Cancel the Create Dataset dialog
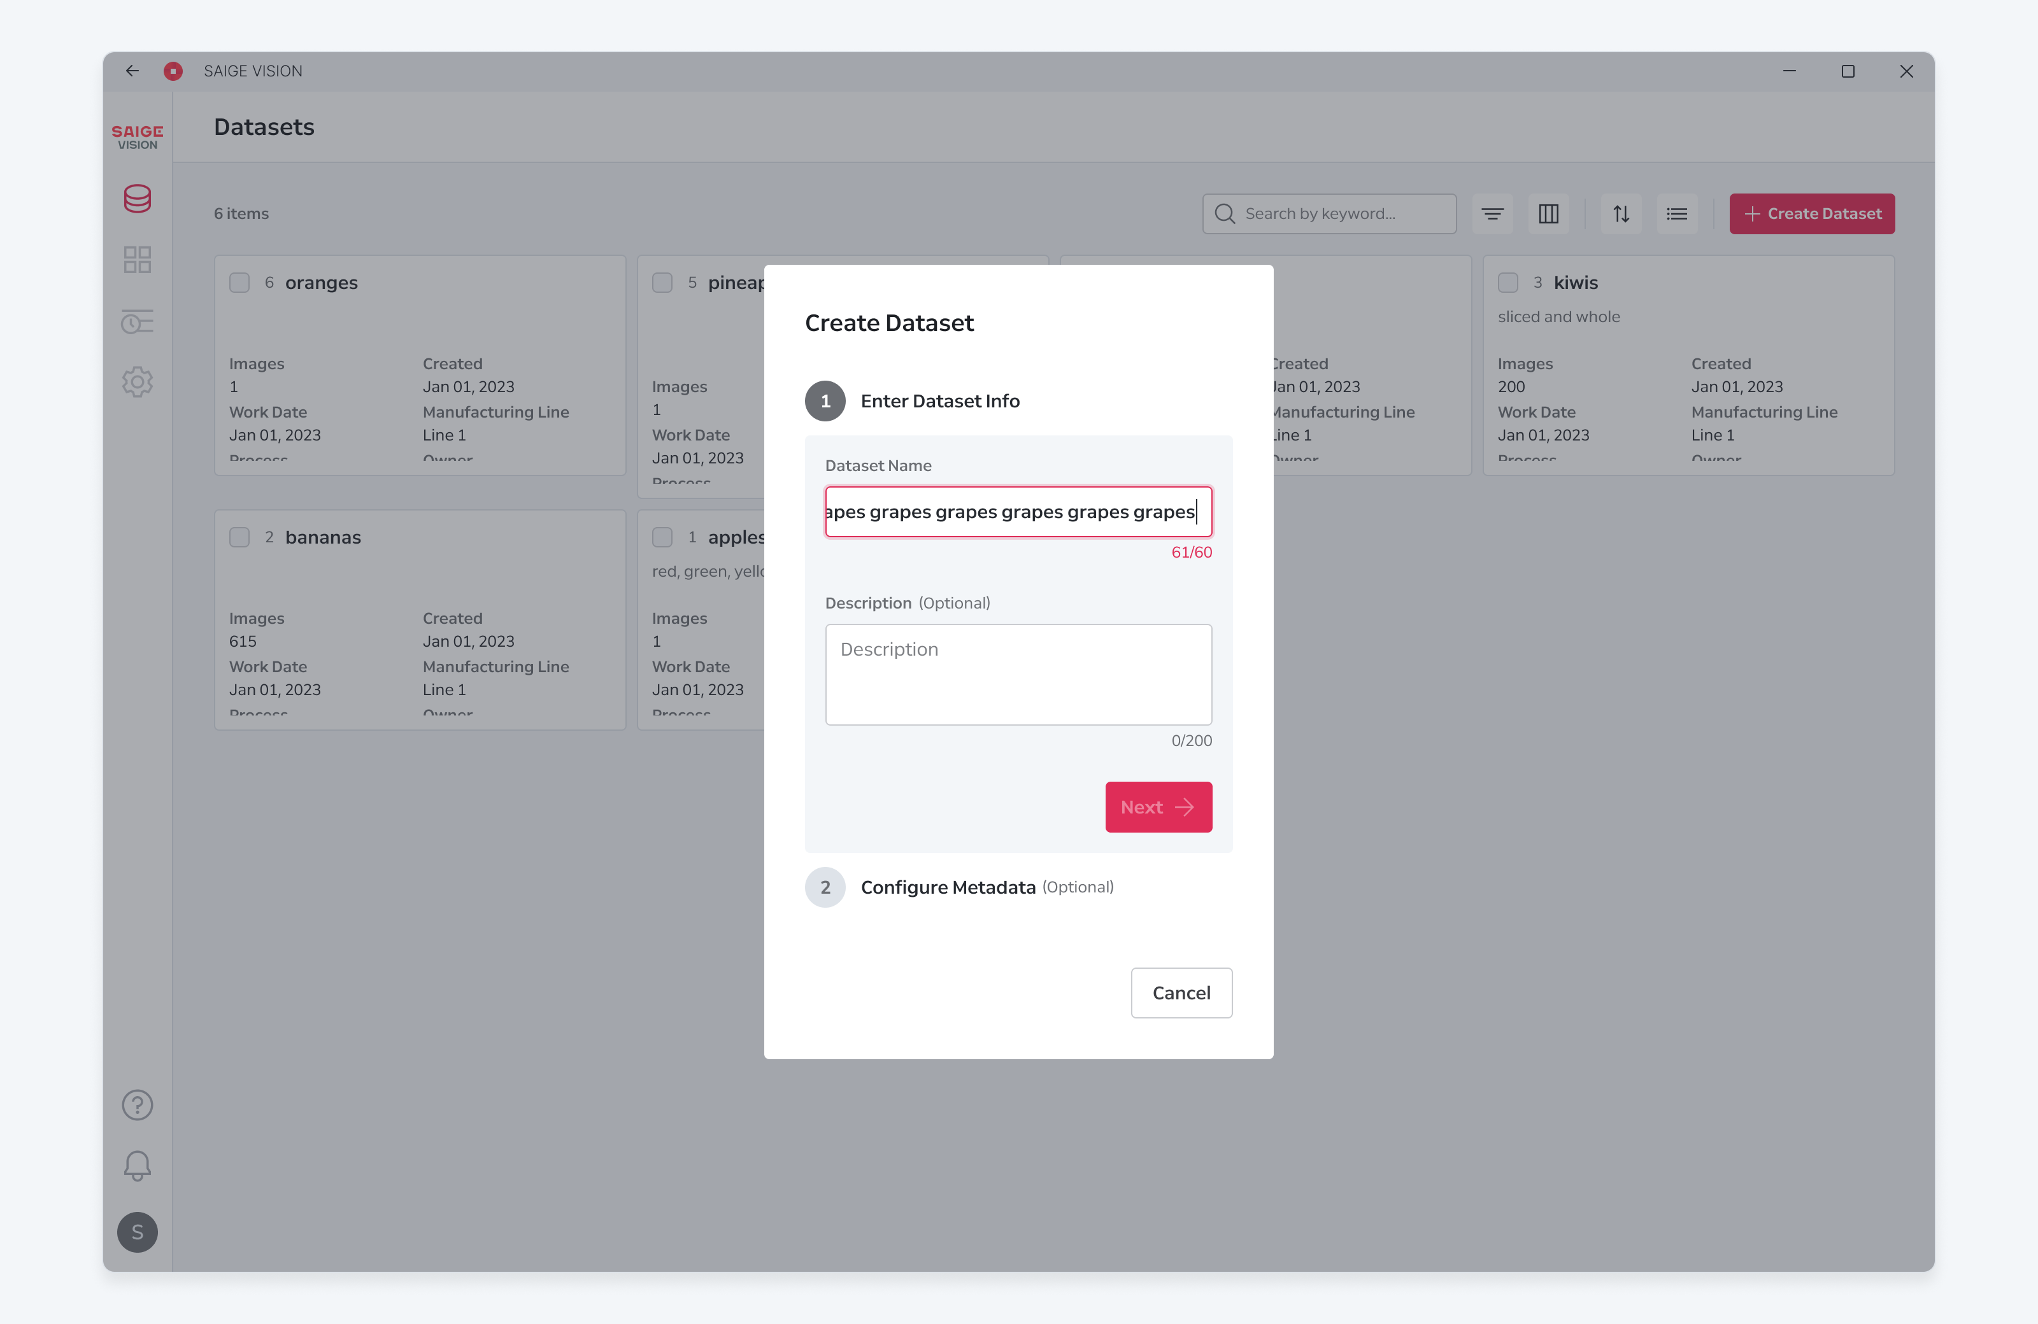Image resolution: width=2038 pixels, height=1324 pixels. click(1181, 993)
